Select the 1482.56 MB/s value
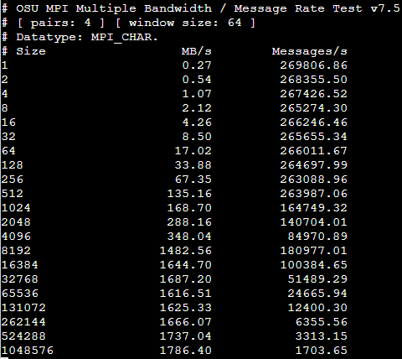The height and width of the screenshot is (359, 402). pos(185,251)
